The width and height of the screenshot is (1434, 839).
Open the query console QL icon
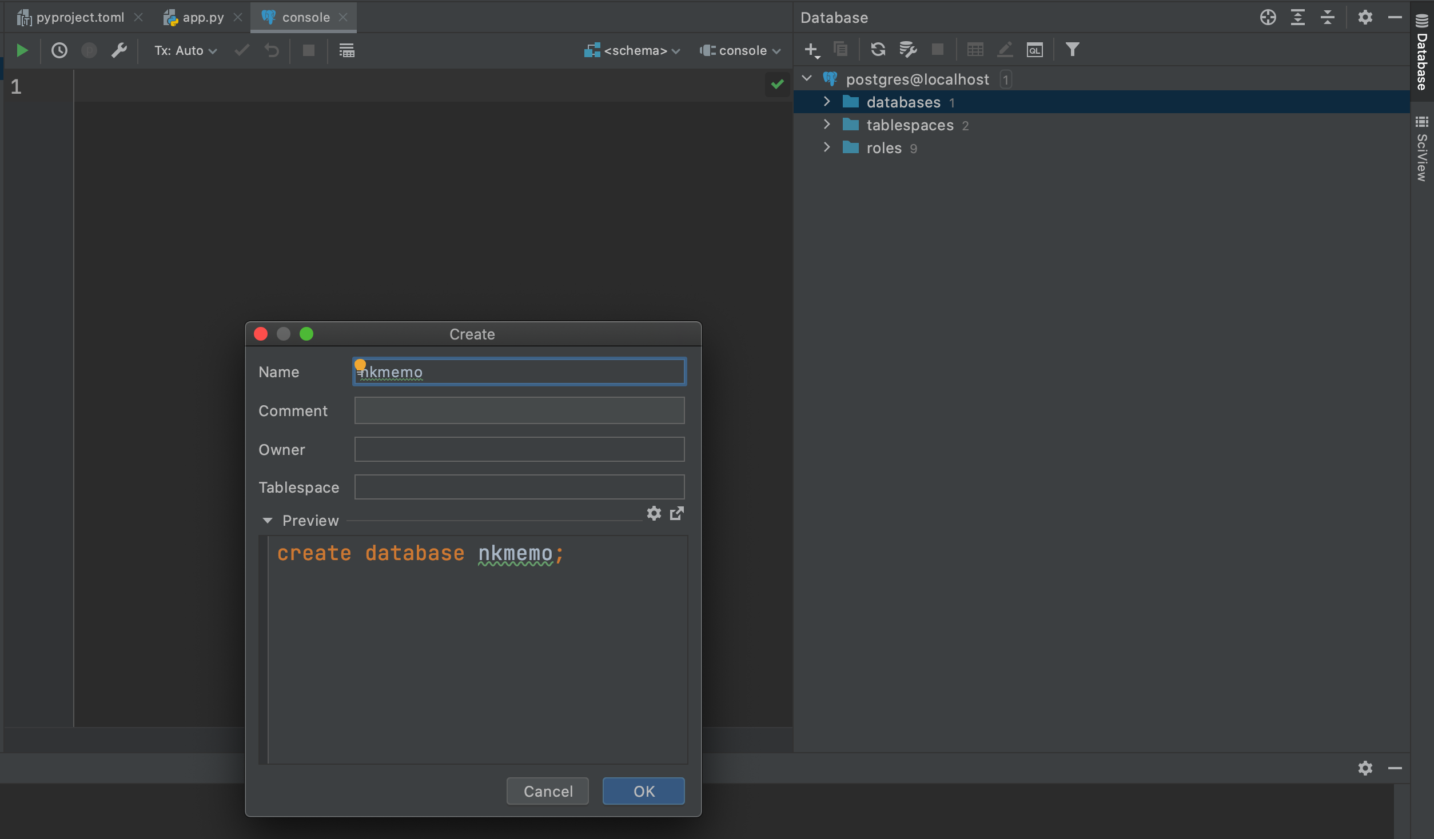pos(1034,49)
